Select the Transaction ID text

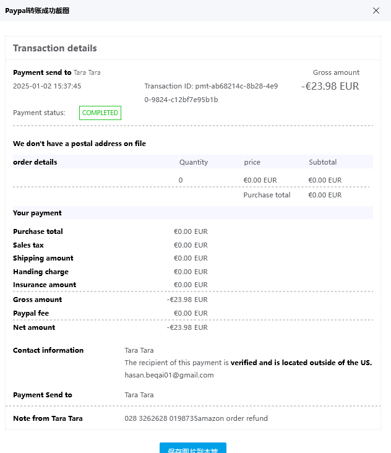pos(211,93)
